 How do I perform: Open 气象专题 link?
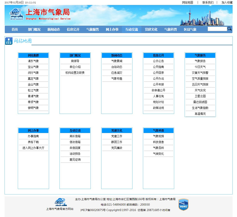[x=117, y=79]
